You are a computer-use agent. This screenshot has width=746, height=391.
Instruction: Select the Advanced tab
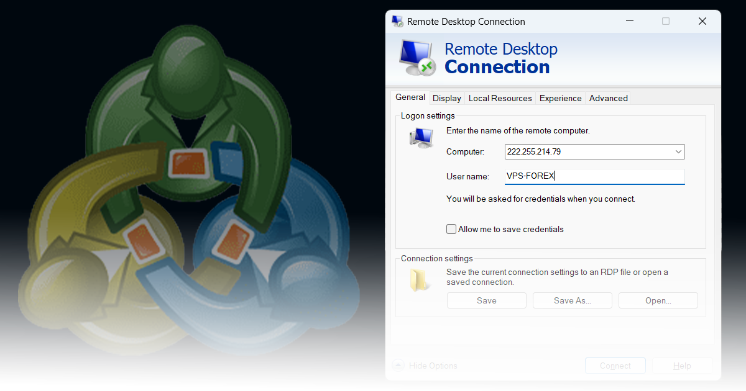point(608,98)
